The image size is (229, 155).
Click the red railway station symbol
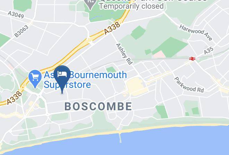[x=192, y=59]
